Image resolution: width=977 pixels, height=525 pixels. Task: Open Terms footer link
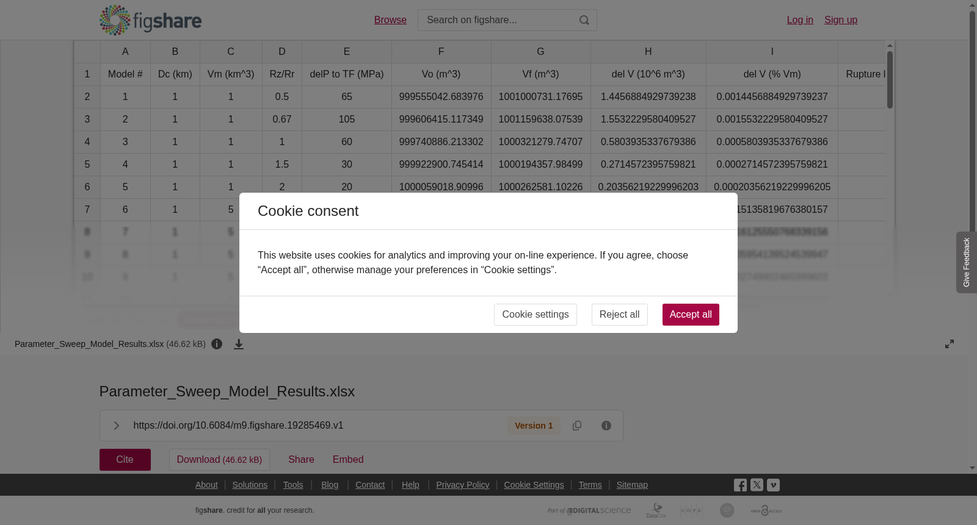tap(590, 485)
